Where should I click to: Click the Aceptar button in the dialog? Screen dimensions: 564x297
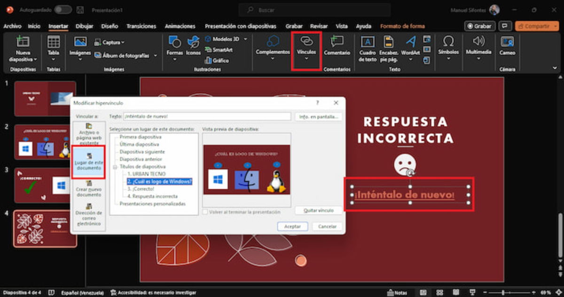292,226
